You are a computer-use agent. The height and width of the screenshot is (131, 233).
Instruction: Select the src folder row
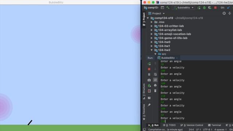pyautogui.click(x=189, y=54)
